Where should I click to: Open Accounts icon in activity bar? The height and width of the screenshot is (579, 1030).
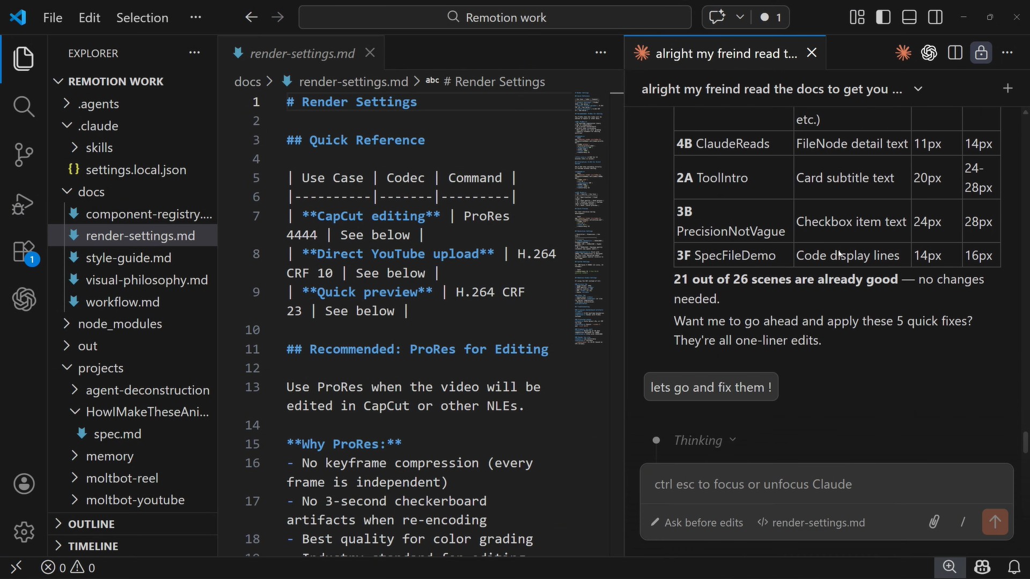pos(24,484)
